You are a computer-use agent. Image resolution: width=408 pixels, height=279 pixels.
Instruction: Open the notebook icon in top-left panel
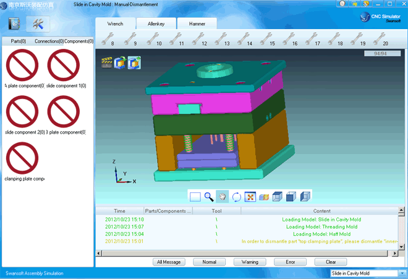[x=15, y=24]
